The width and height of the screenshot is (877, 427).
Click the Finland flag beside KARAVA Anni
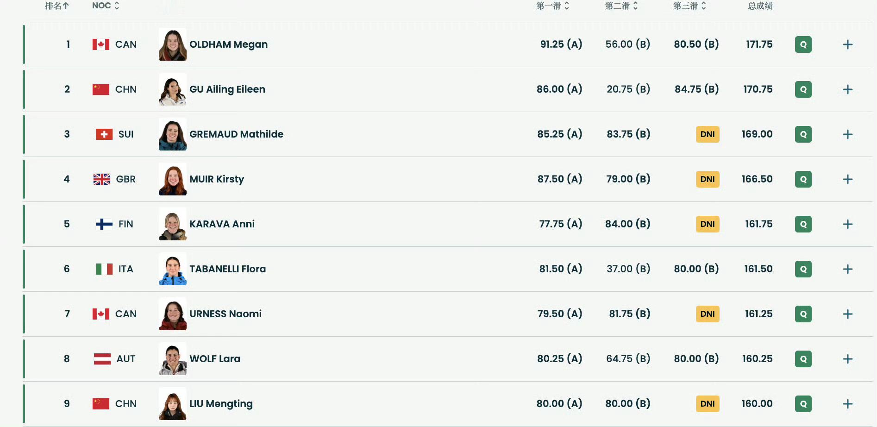click(104, 224)
